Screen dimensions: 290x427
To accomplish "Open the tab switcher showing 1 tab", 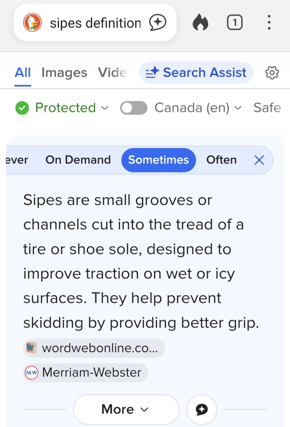I will tap(235, 22).
